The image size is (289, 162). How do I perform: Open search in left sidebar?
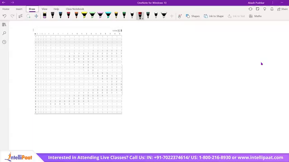pos(4,33)
